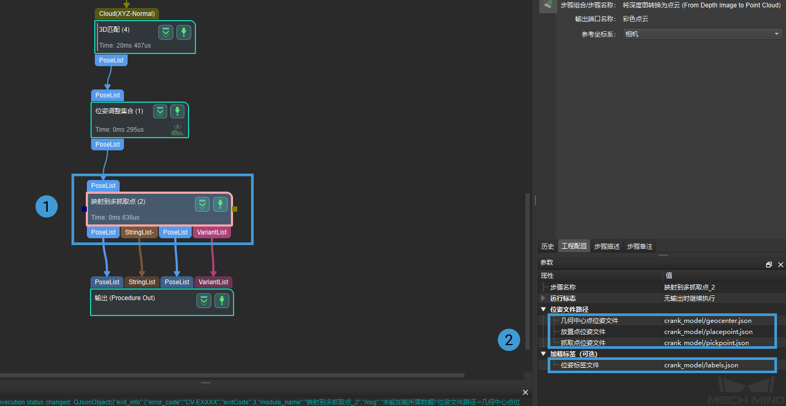Click the execution status log message
Screen dimensions: 786x406
click(260, 402)
